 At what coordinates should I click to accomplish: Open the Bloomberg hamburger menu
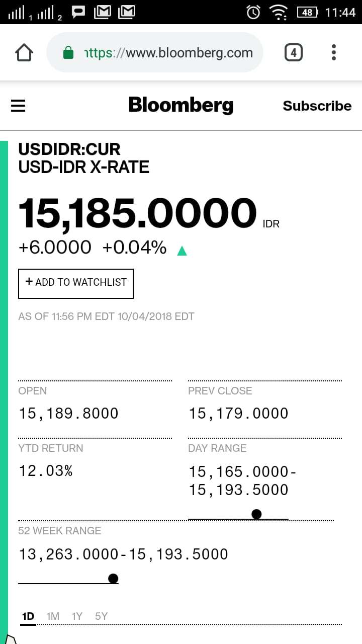click(x=18, y=106)
